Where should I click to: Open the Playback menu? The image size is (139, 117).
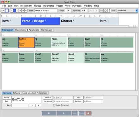77,6
